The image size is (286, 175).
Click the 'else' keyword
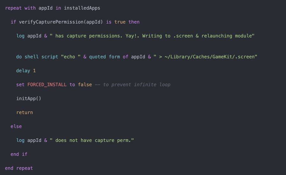[x=16, y=126]
